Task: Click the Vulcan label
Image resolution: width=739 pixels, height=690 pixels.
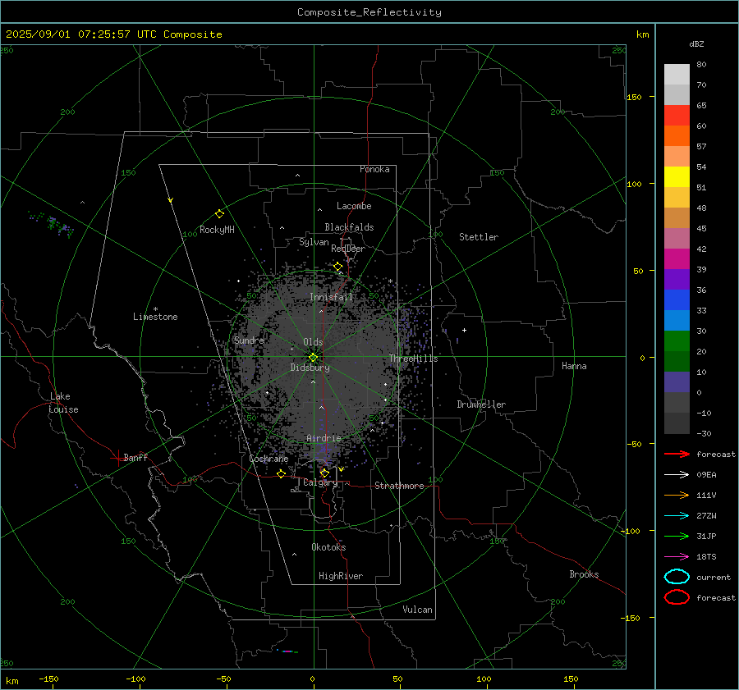Action: coord(418,610)
